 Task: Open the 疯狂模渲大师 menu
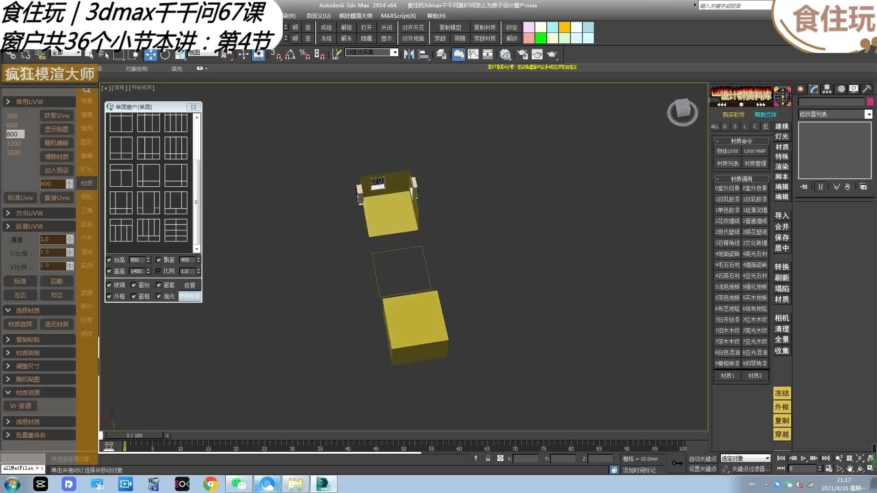[355, 16]
